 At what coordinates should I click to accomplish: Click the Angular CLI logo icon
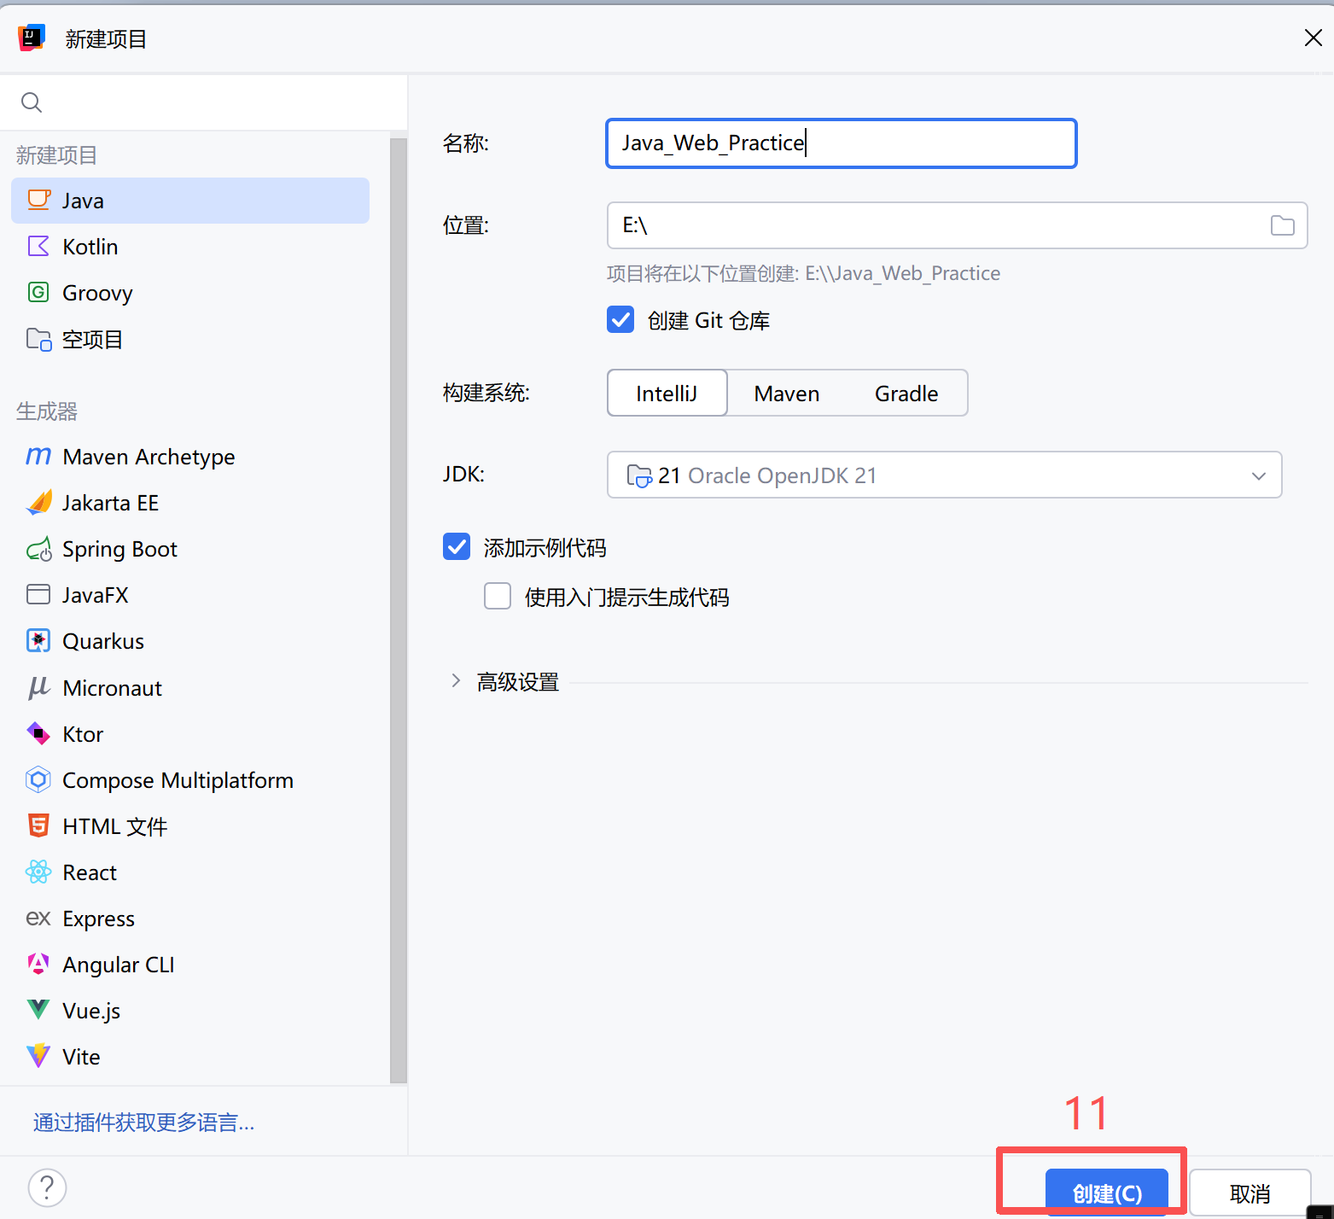click(x=38, y=964)
